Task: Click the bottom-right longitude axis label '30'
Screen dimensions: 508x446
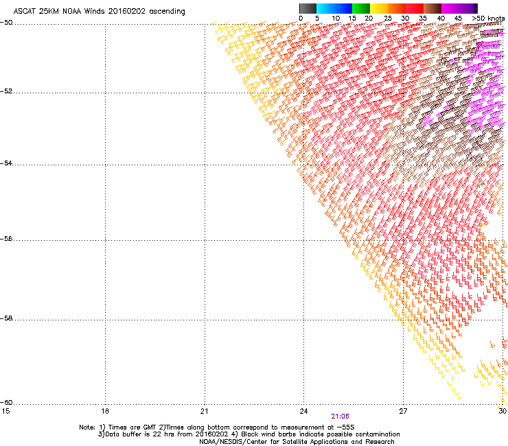Action: click(503, 411)
